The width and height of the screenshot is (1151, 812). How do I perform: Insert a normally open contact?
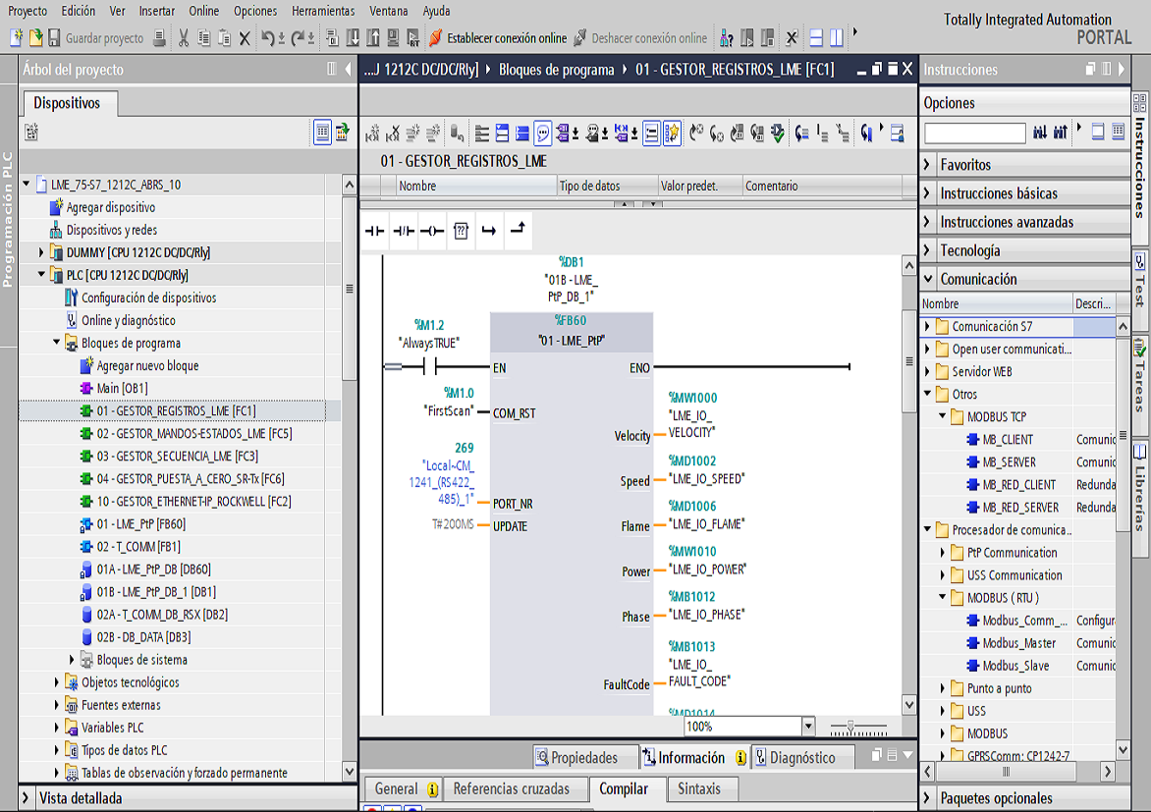click(x=374, y=232)
